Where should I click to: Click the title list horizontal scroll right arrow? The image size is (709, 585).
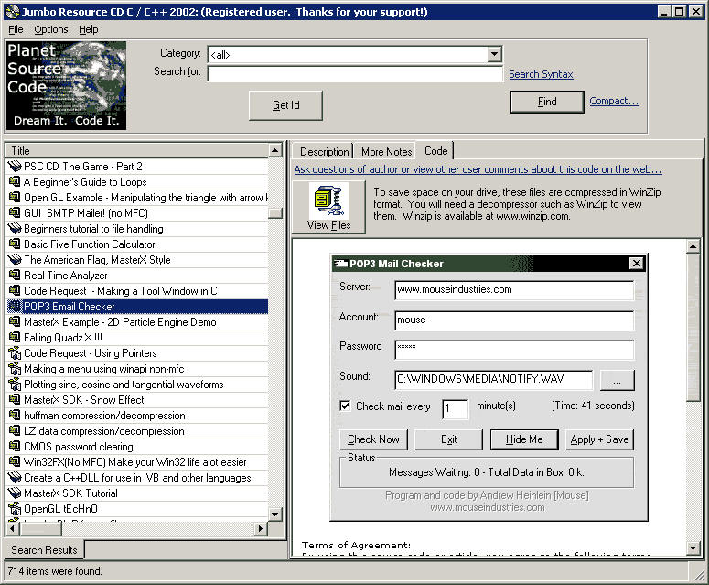[261, 528]
